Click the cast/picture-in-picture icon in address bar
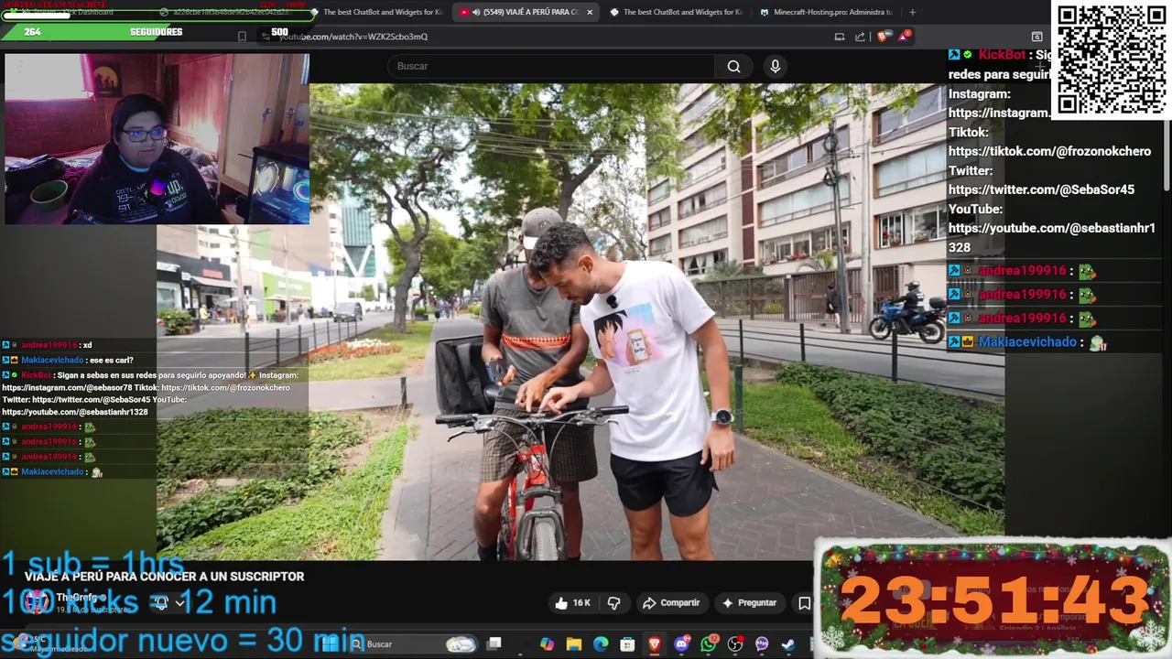The image size is (1172, 659). pos(840,37)
